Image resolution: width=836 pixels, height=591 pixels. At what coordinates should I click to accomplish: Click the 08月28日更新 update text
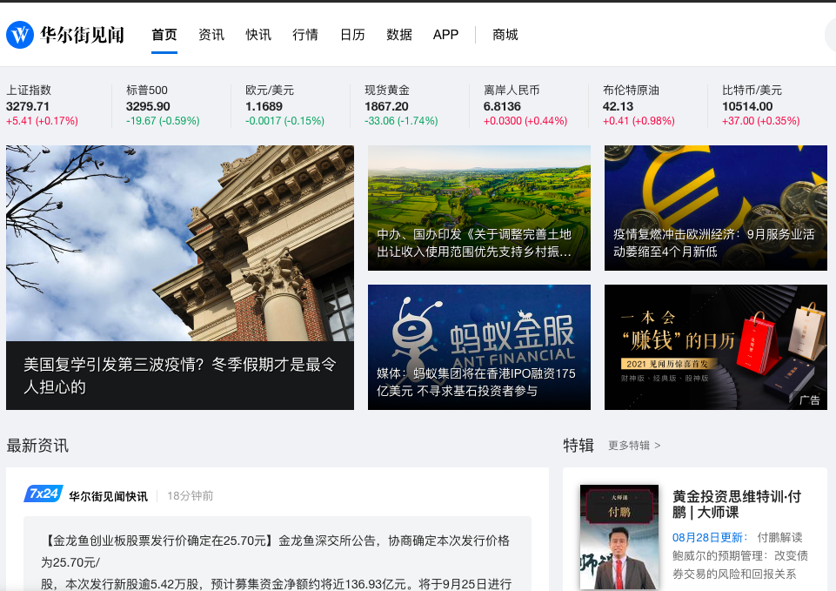click(710, 538)
